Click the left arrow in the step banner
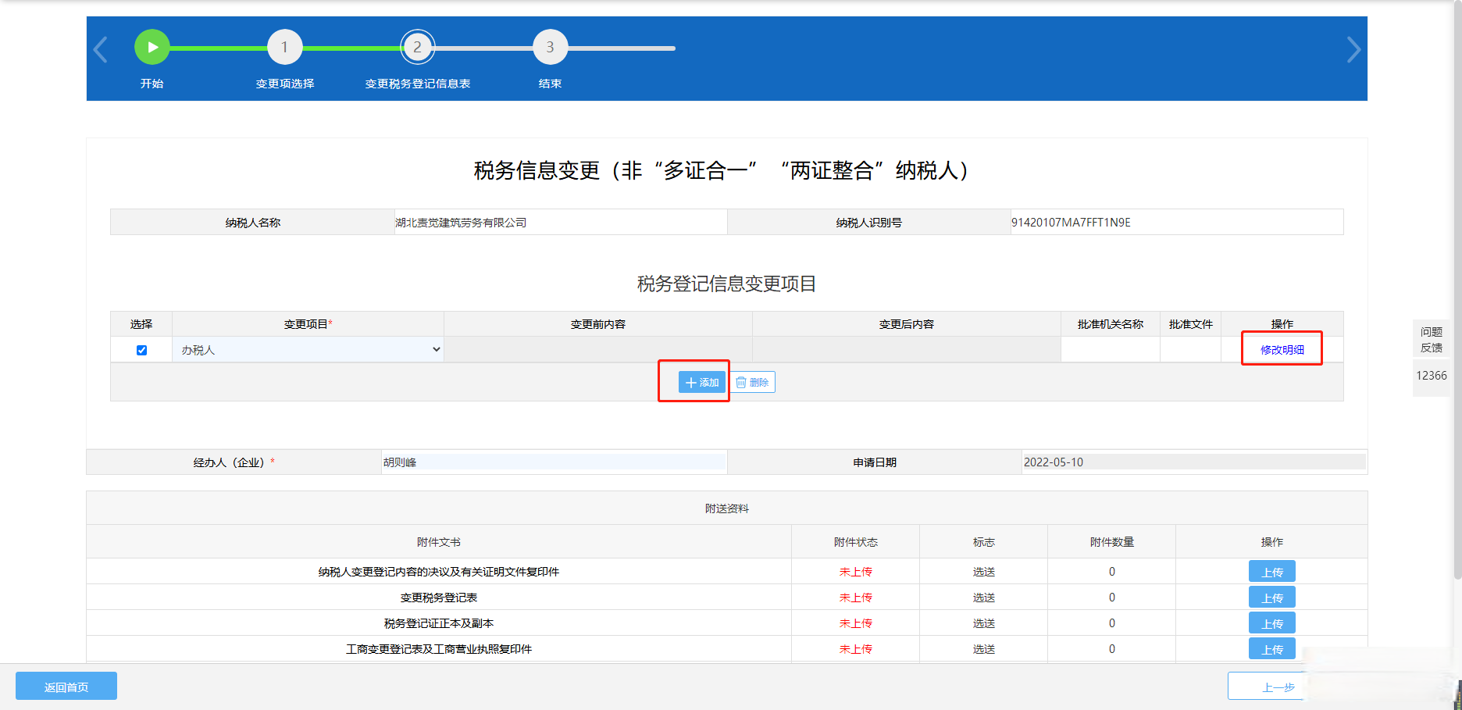The width and height of the screenshot is (1462, 710). 101,49
